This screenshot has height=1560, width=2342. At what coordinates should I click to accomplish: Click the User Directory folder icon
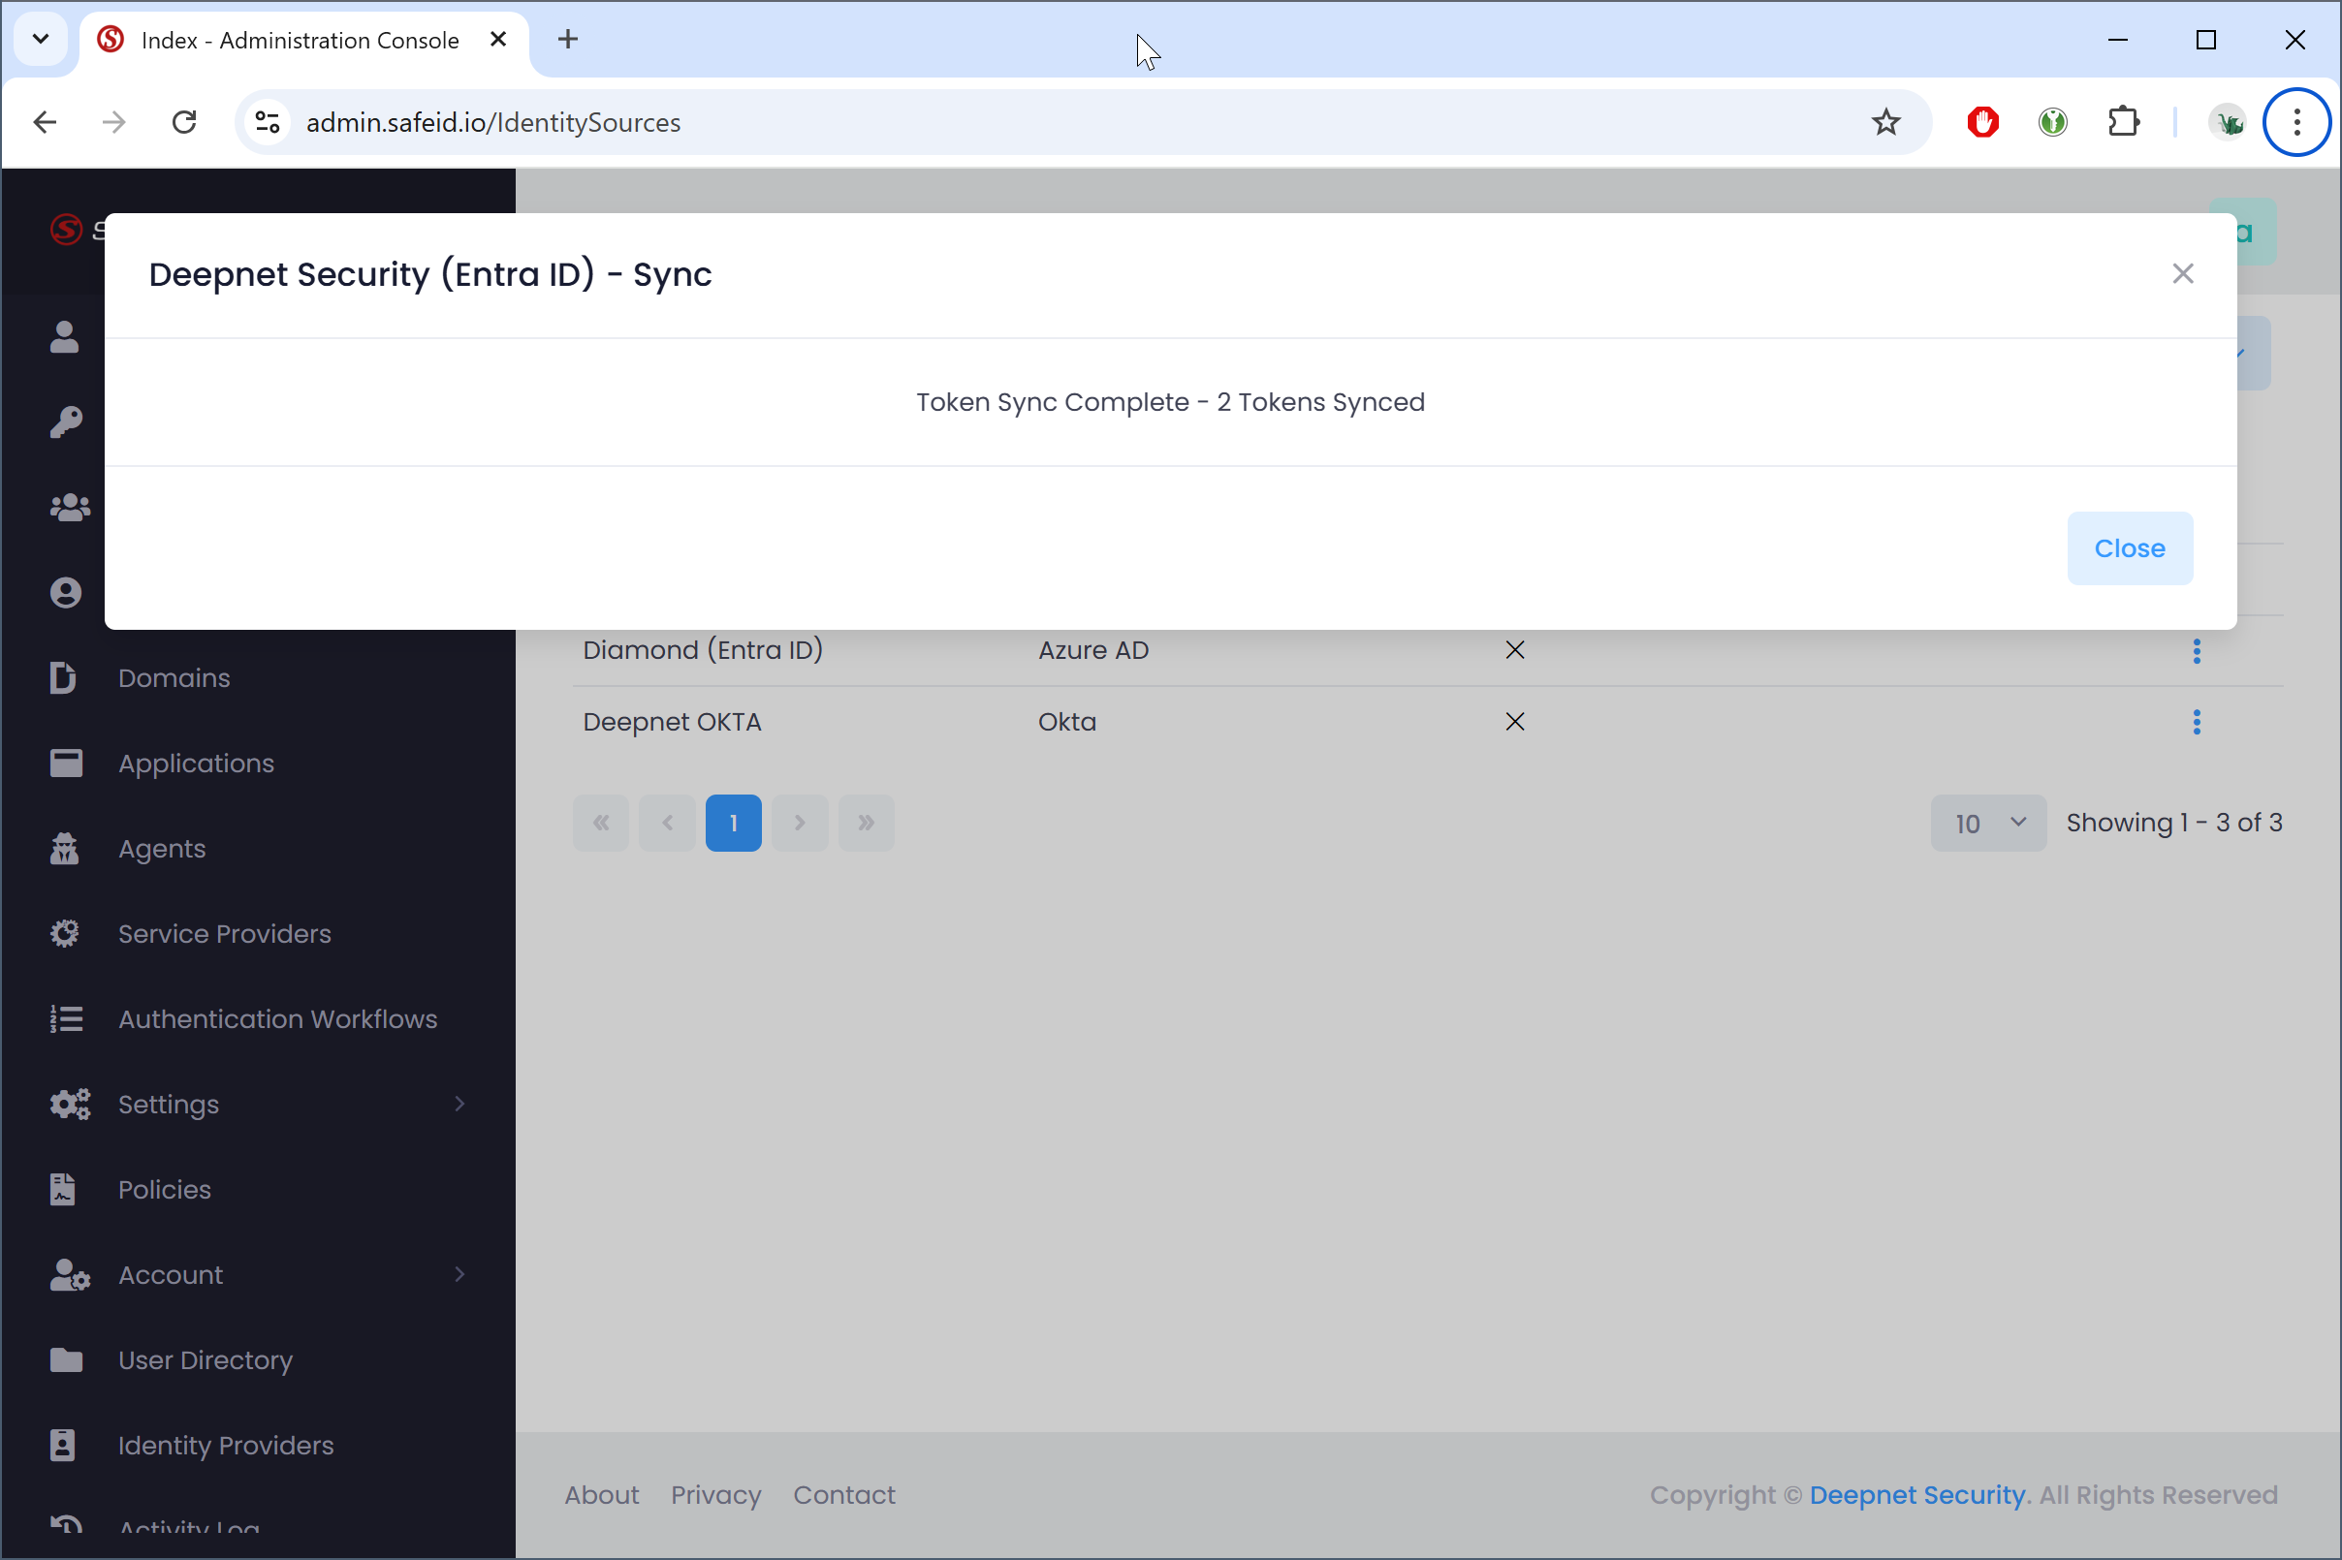coord(65,1359)
